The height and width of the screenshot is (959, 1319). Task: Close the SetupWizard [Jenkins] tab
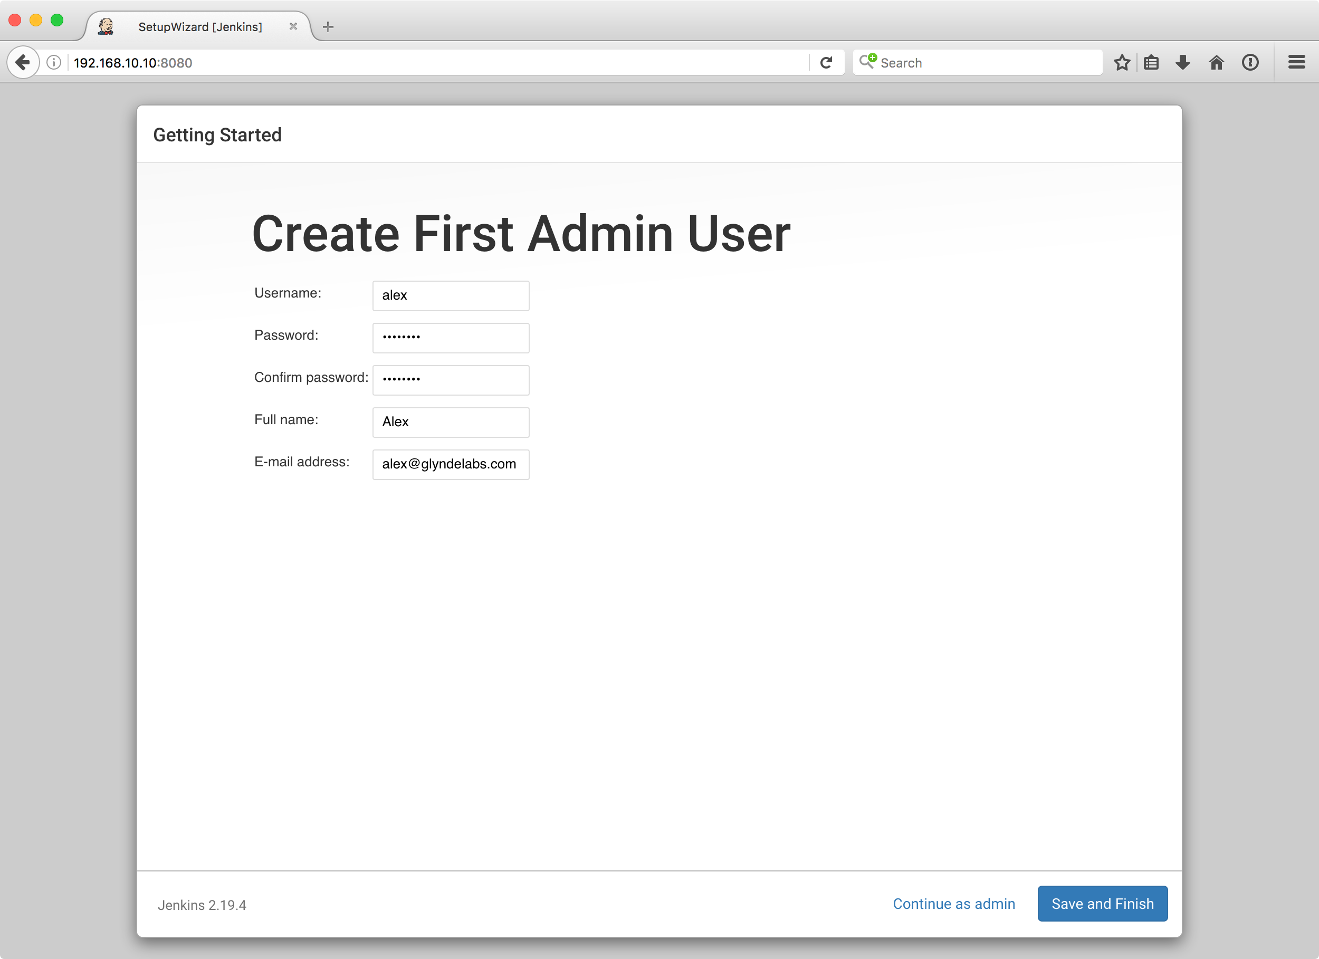[293, 27]
